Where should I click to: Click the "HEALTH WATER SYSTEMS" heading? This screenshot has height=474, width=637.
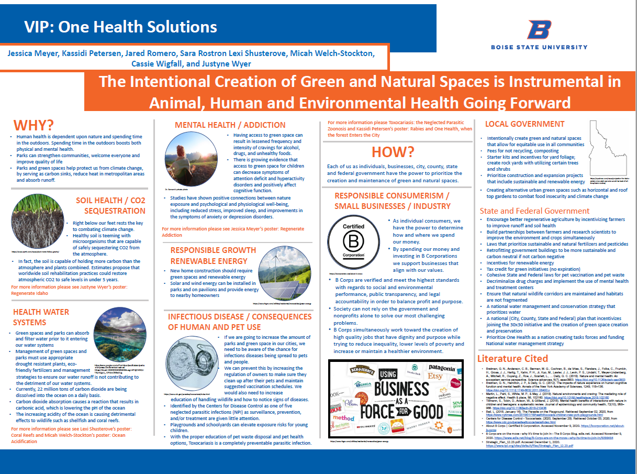tap(41, 317)
